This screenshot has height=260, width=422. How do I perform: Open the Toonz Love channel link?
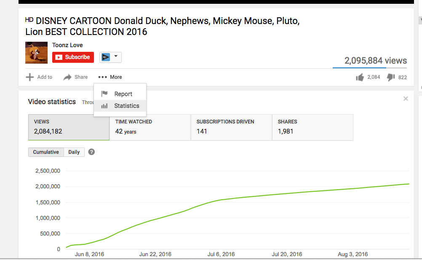click(67, 45)
